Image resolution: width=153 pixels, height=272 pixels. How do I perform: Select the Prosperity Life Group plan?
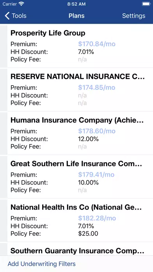click(80, 46)
